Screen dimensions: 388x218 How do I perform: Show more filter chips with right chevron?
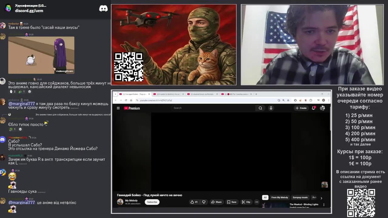[x=321, y=198]
